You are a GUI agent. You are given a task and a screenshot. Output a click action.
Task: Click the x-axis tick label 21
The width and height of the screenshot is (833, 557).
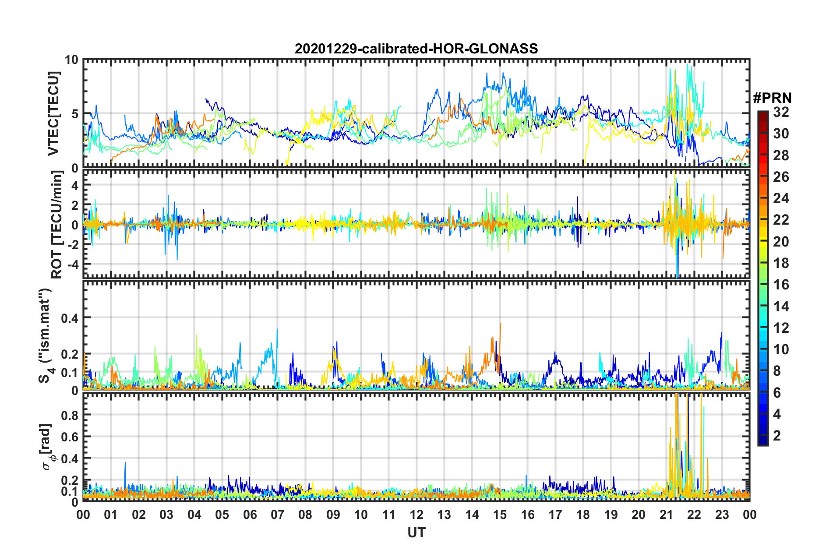coord(666,515)
